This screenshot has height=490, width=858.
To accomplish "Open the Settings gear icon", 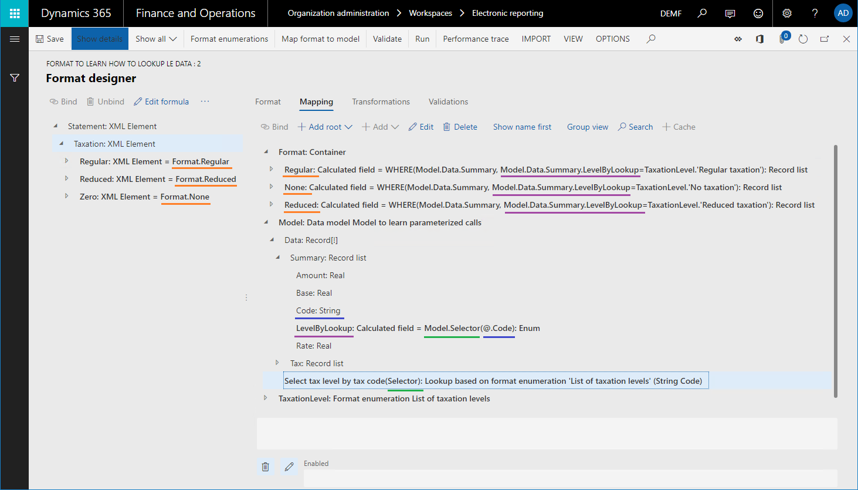I will 786,13.
